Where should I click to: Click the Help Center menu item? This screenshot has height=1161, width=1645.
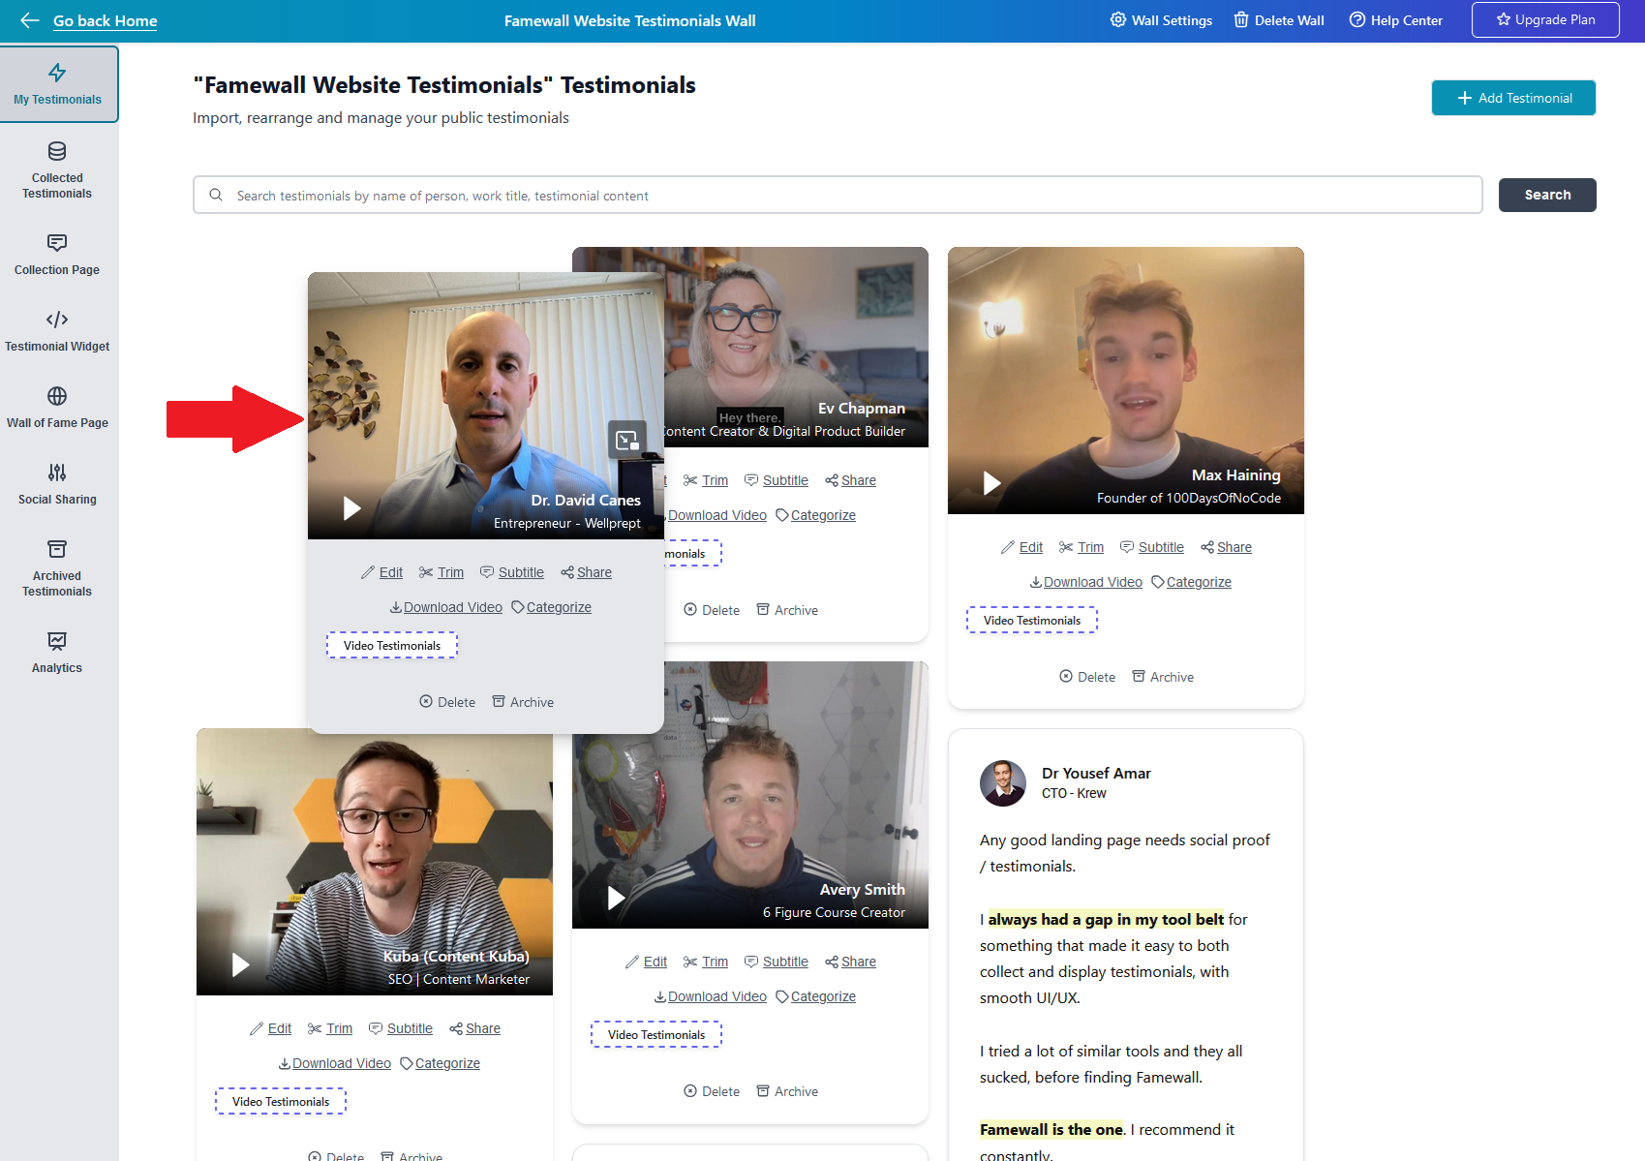[x=1395, y=20]
